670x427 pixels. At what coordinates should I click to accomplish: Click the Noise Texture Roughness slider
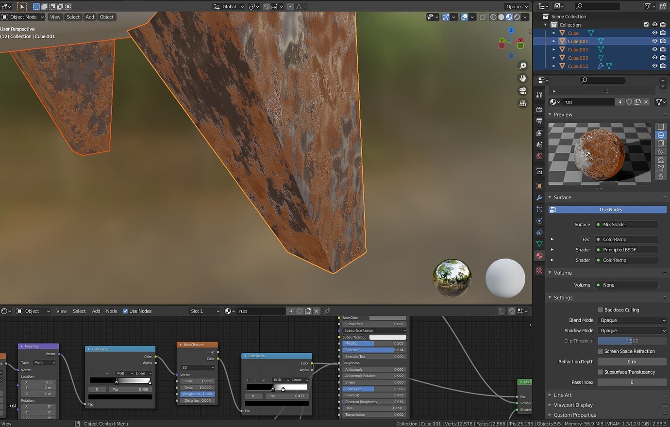197,394
